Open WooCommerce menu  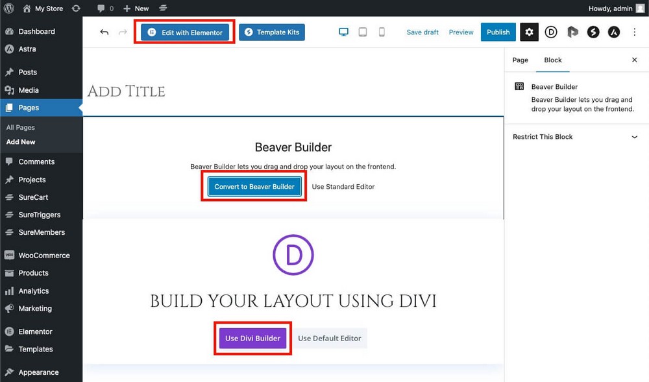[x=42, y=256]
